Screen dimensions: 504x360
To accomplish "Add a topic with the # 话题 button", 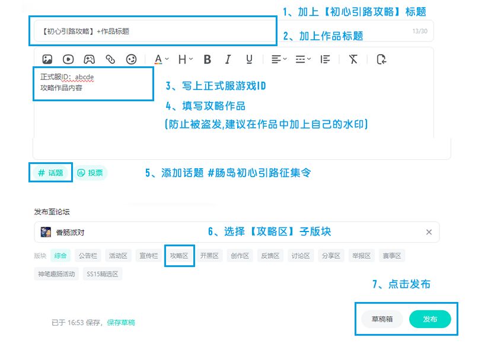I will pos(50,173).
